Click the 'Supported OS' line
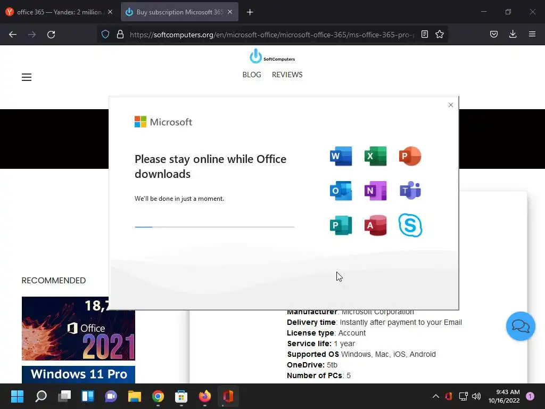 361,354
